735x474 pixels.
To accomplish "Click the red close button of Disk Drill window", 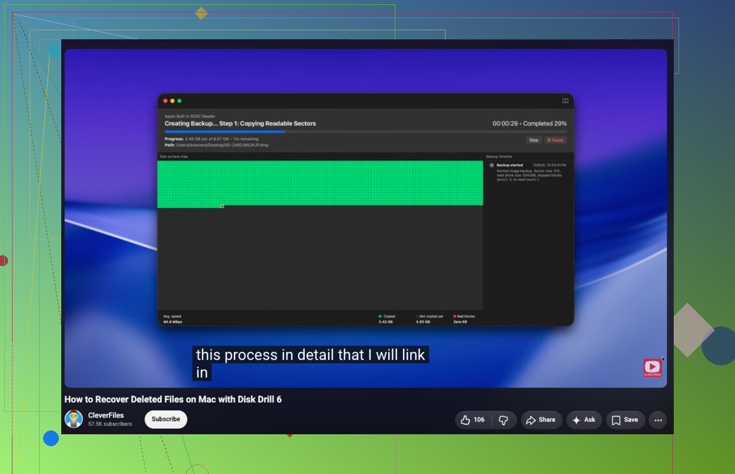I will 166,101.
